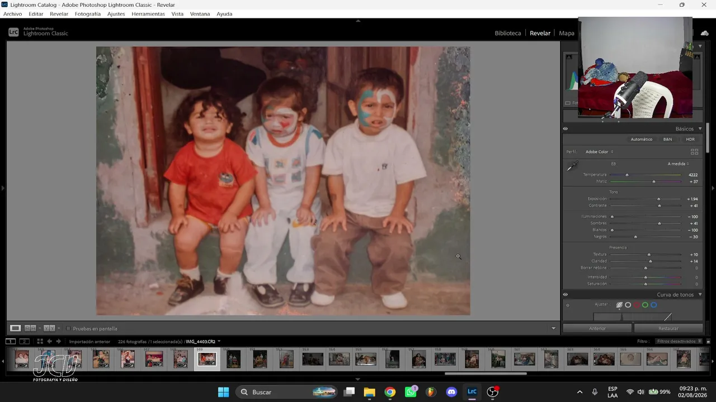The image size is (716, 402).
Task: Show main window display button 1
Action: (x=11, y=341)
